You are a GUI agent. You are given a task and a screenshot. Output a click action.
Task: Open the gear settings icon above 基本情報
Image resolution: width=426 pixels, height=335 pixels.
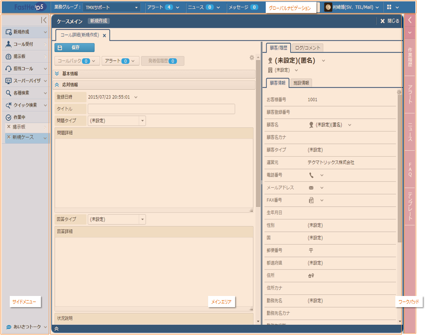(x=252, y=58)
